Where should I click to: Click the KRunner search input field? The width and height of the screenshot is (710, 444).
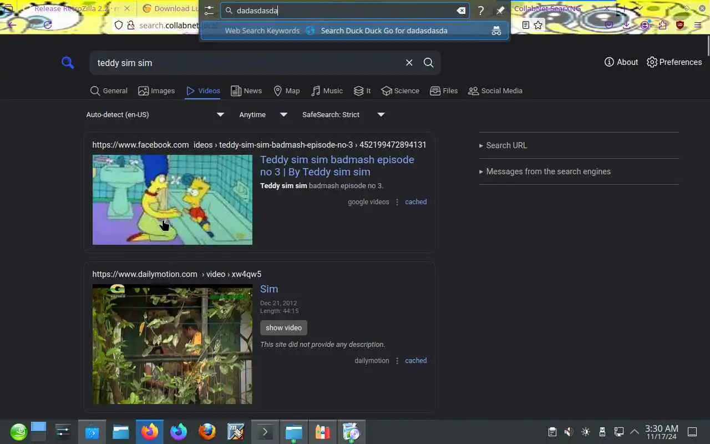(344, 11)
